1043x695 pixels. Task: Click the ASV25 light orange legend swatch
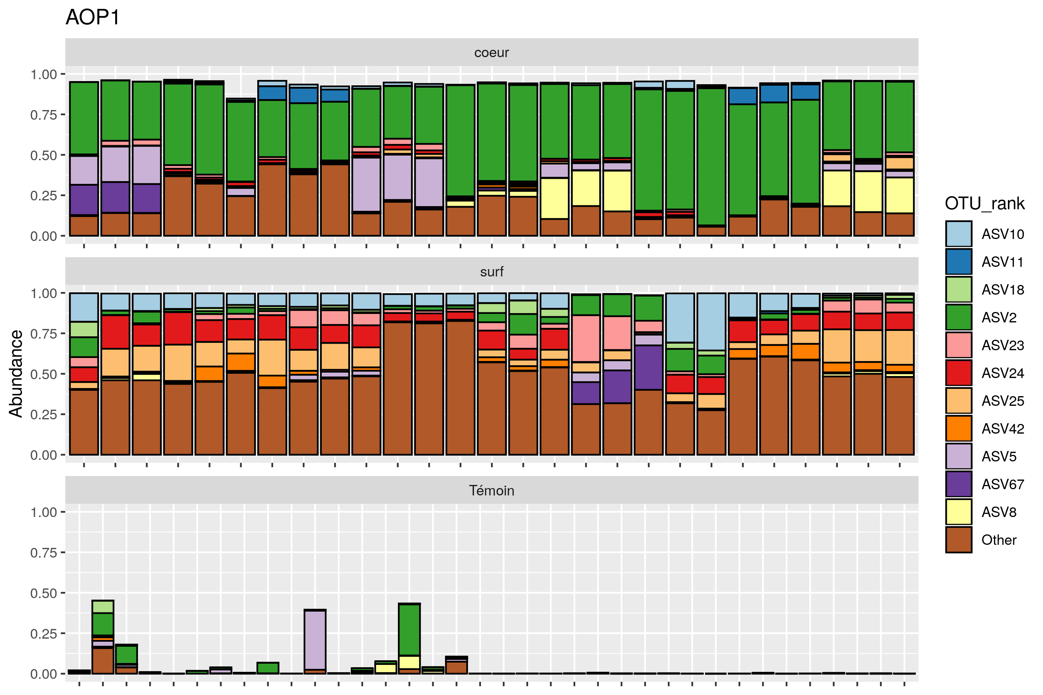[x=958, y=401]
